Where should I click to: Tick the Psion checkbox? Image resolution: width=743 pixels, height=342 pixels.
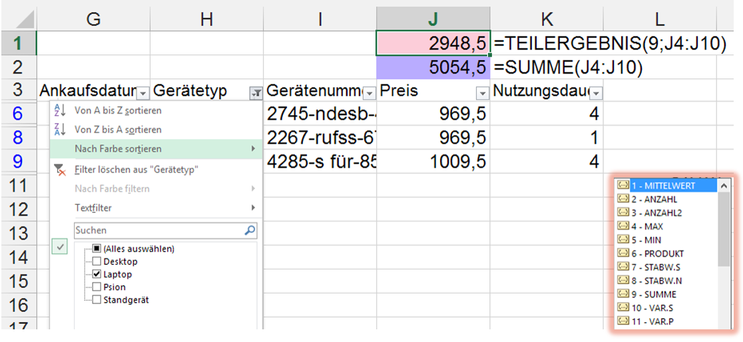click(x=97, y=287)
